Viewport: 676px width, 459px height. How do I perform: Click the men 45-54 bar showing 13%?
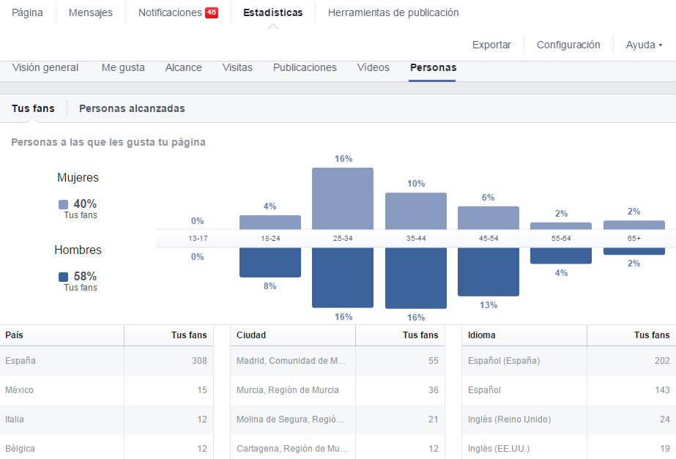coord(488,272)
